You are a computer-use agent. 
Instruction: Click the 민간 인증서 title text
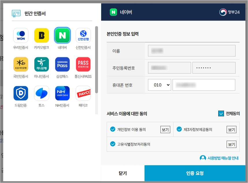[35, 14]
